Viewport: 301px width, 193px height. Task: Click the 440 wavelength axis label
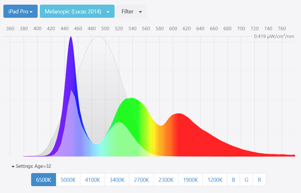[x=64, y=29]
